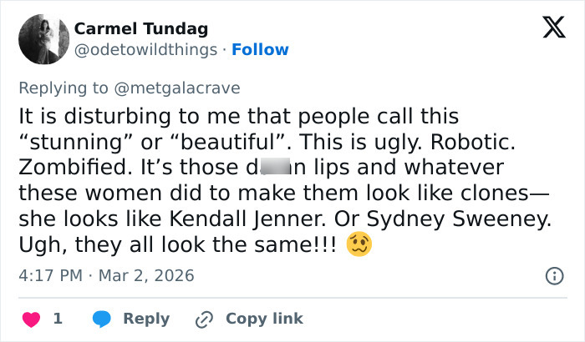Click the @odetowildthings handle

148,50
